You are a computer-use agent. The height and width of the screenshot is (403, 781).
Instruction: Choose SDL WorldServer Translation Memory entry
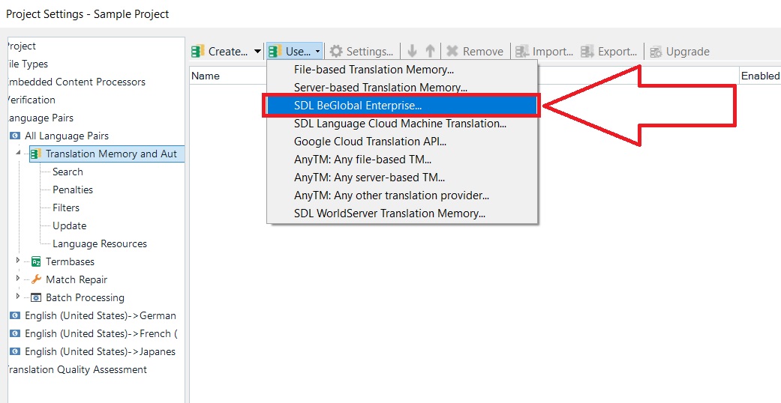tap(389, 213)
